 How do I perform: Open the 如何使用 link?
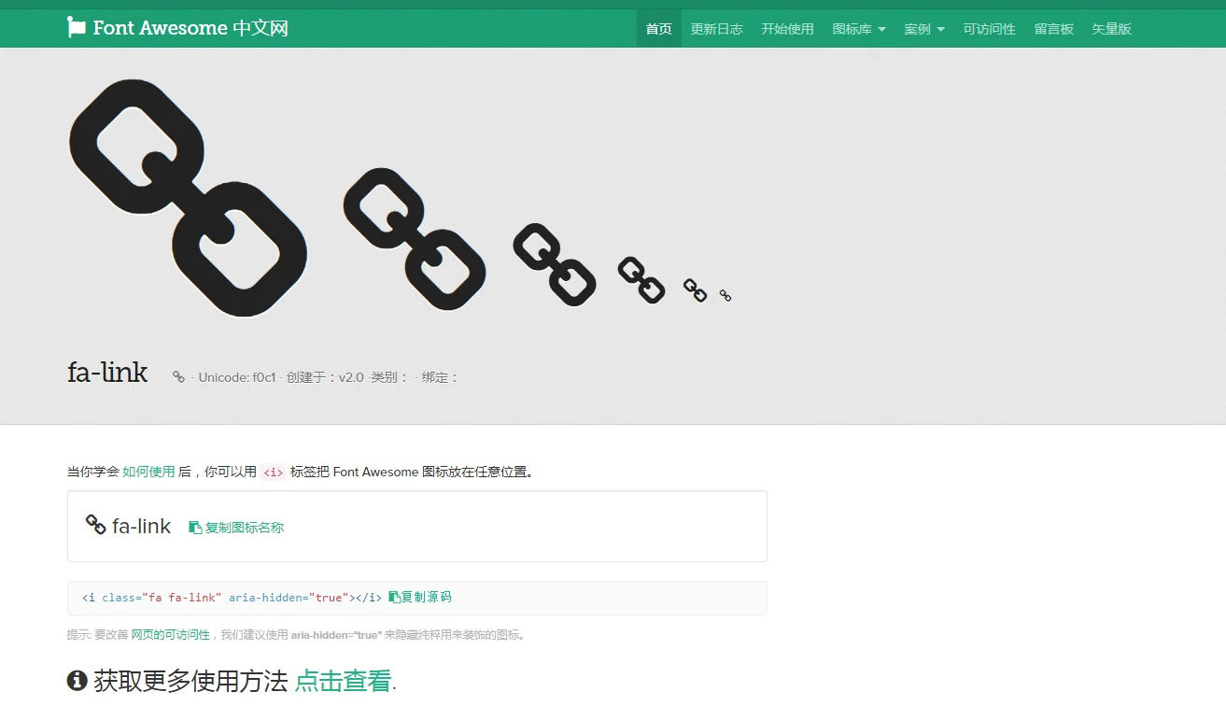(148, 472)
